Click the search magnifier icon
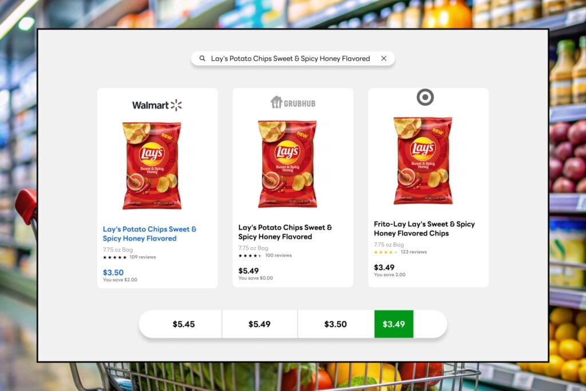Image resolution: width=586 pixels, height=391 pixels. coord(202,58)
